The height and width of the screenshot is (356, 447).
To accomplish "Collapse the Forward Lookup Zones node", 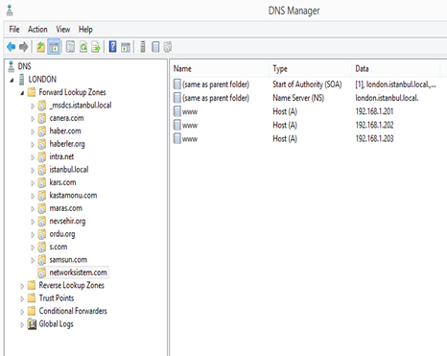I will pyautogui.click(x=22, y=93).
